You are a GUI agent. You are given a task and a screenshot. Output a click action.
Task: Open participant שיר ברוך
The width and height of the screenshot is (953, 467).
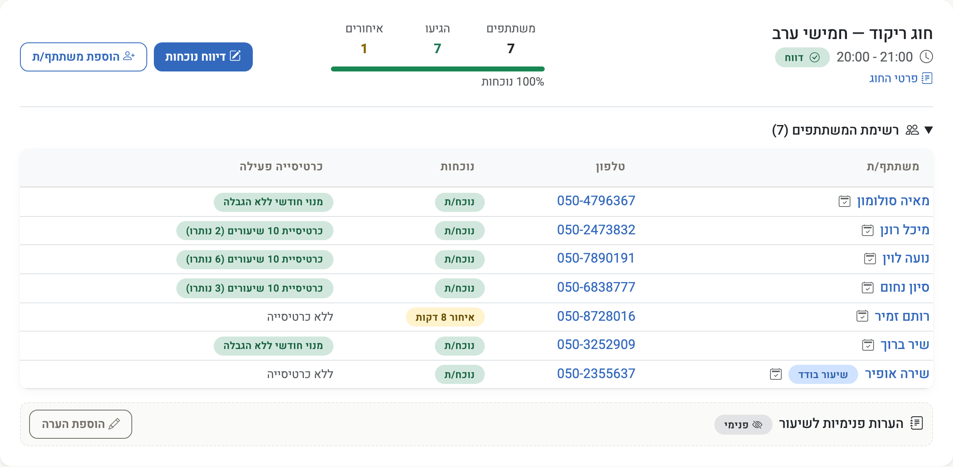coord(905,345)
